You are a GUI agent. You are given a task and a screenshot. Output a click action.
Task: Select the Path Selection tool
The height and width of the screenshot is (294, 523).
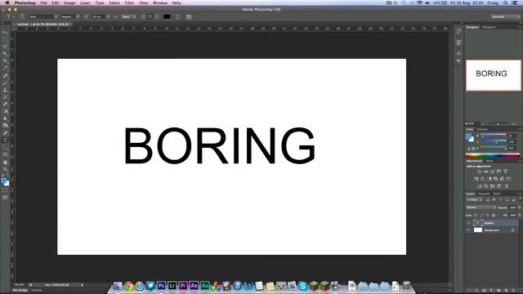tap(5, 147)
